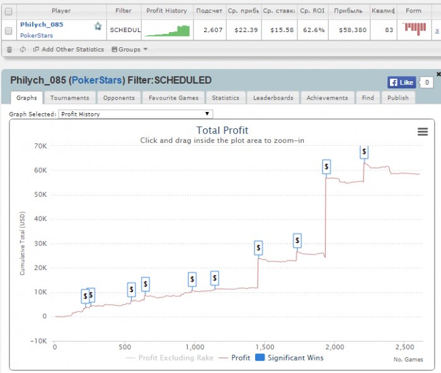
Task: Click the Total Profit chart title
Action: [222, 130]
